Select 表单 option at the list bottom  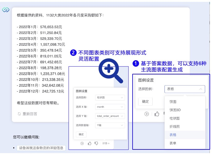click(173, 143)
